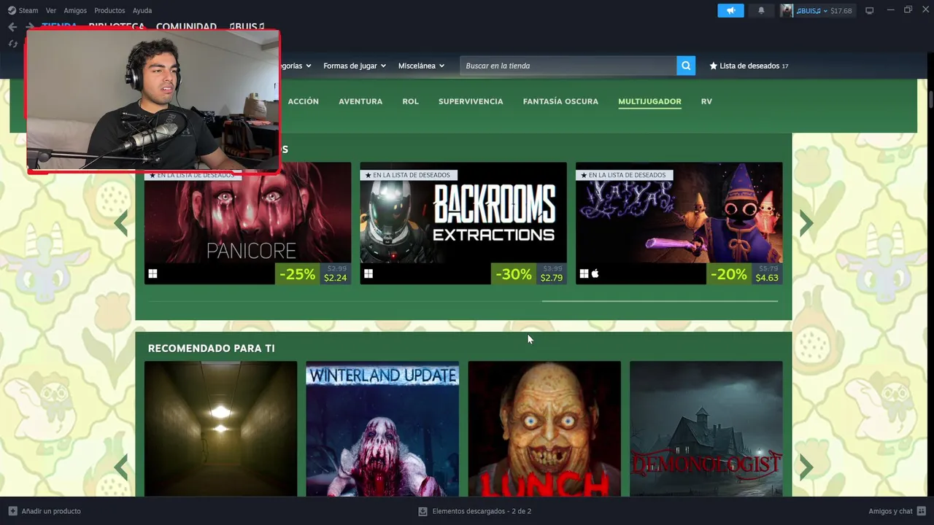Click the $2.24 PANICORE price
The image size is (934, 525).
336,278
